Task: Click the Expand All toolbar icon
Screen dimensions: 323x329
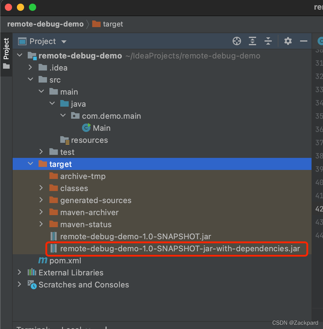Action: (252, 41)
